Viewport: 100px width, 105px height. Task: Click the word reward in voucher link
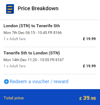point(61,82)
